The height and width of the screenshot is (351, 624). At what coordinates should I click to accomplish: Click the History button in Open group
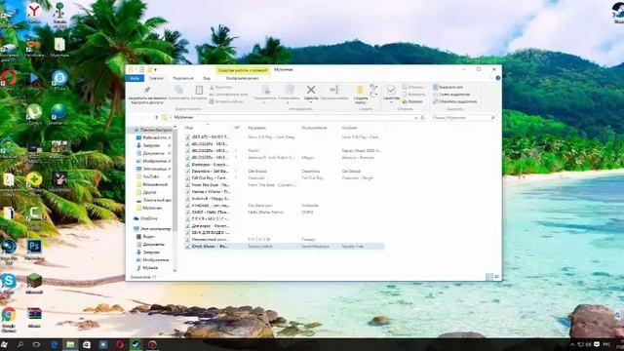[411, 101]
